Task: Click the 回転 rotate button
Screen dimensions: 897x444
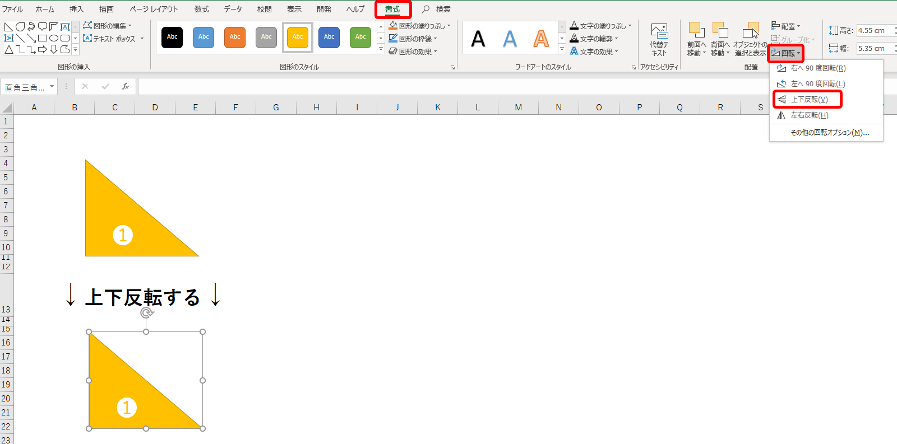Action: click(x=785, y=53)
